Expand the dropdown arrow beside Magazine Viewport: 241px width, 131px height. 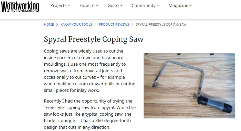190,6
